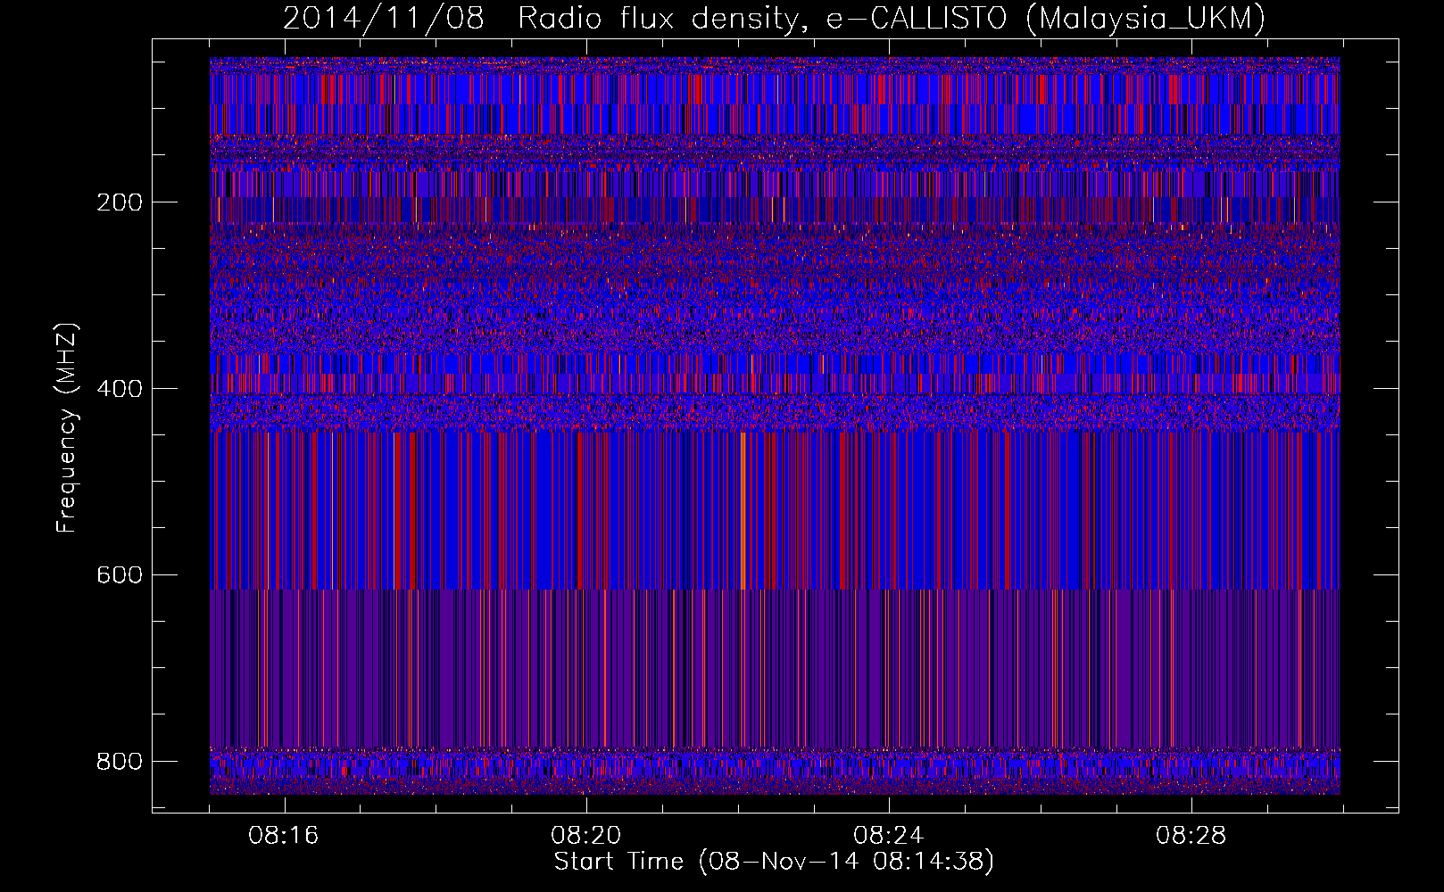
Task: Click the plot title 'Radio flux density, e-CALLISTO'
Action: (761, 18)
